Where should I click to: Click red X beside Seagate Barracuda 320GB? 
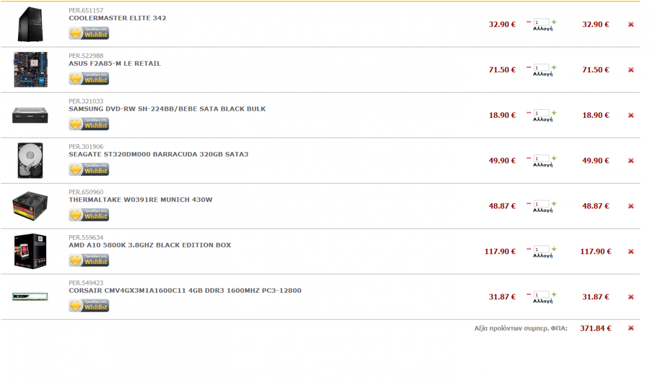pos(631,161)
